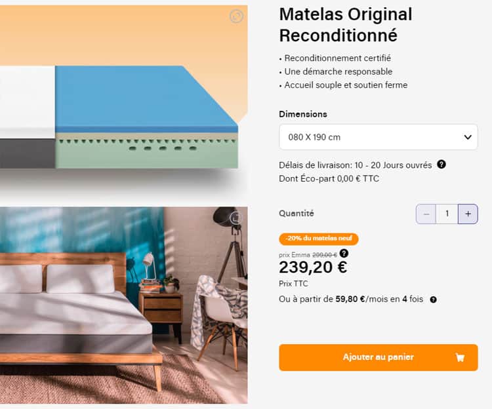The height and width of the screenshot is (409, 492).
Task: Expand the mattress cross-section image to fullscreen
Action: coord(237,16)
